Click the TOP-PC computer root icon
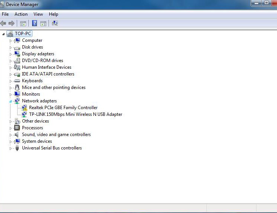Screen dimensions: 277x213 [x=10, y=34]
